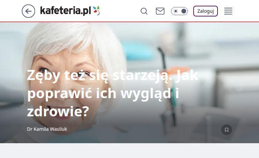Open the hamburger menu
The width and height of the screenshot is (259, 158).
click(228, 11)
